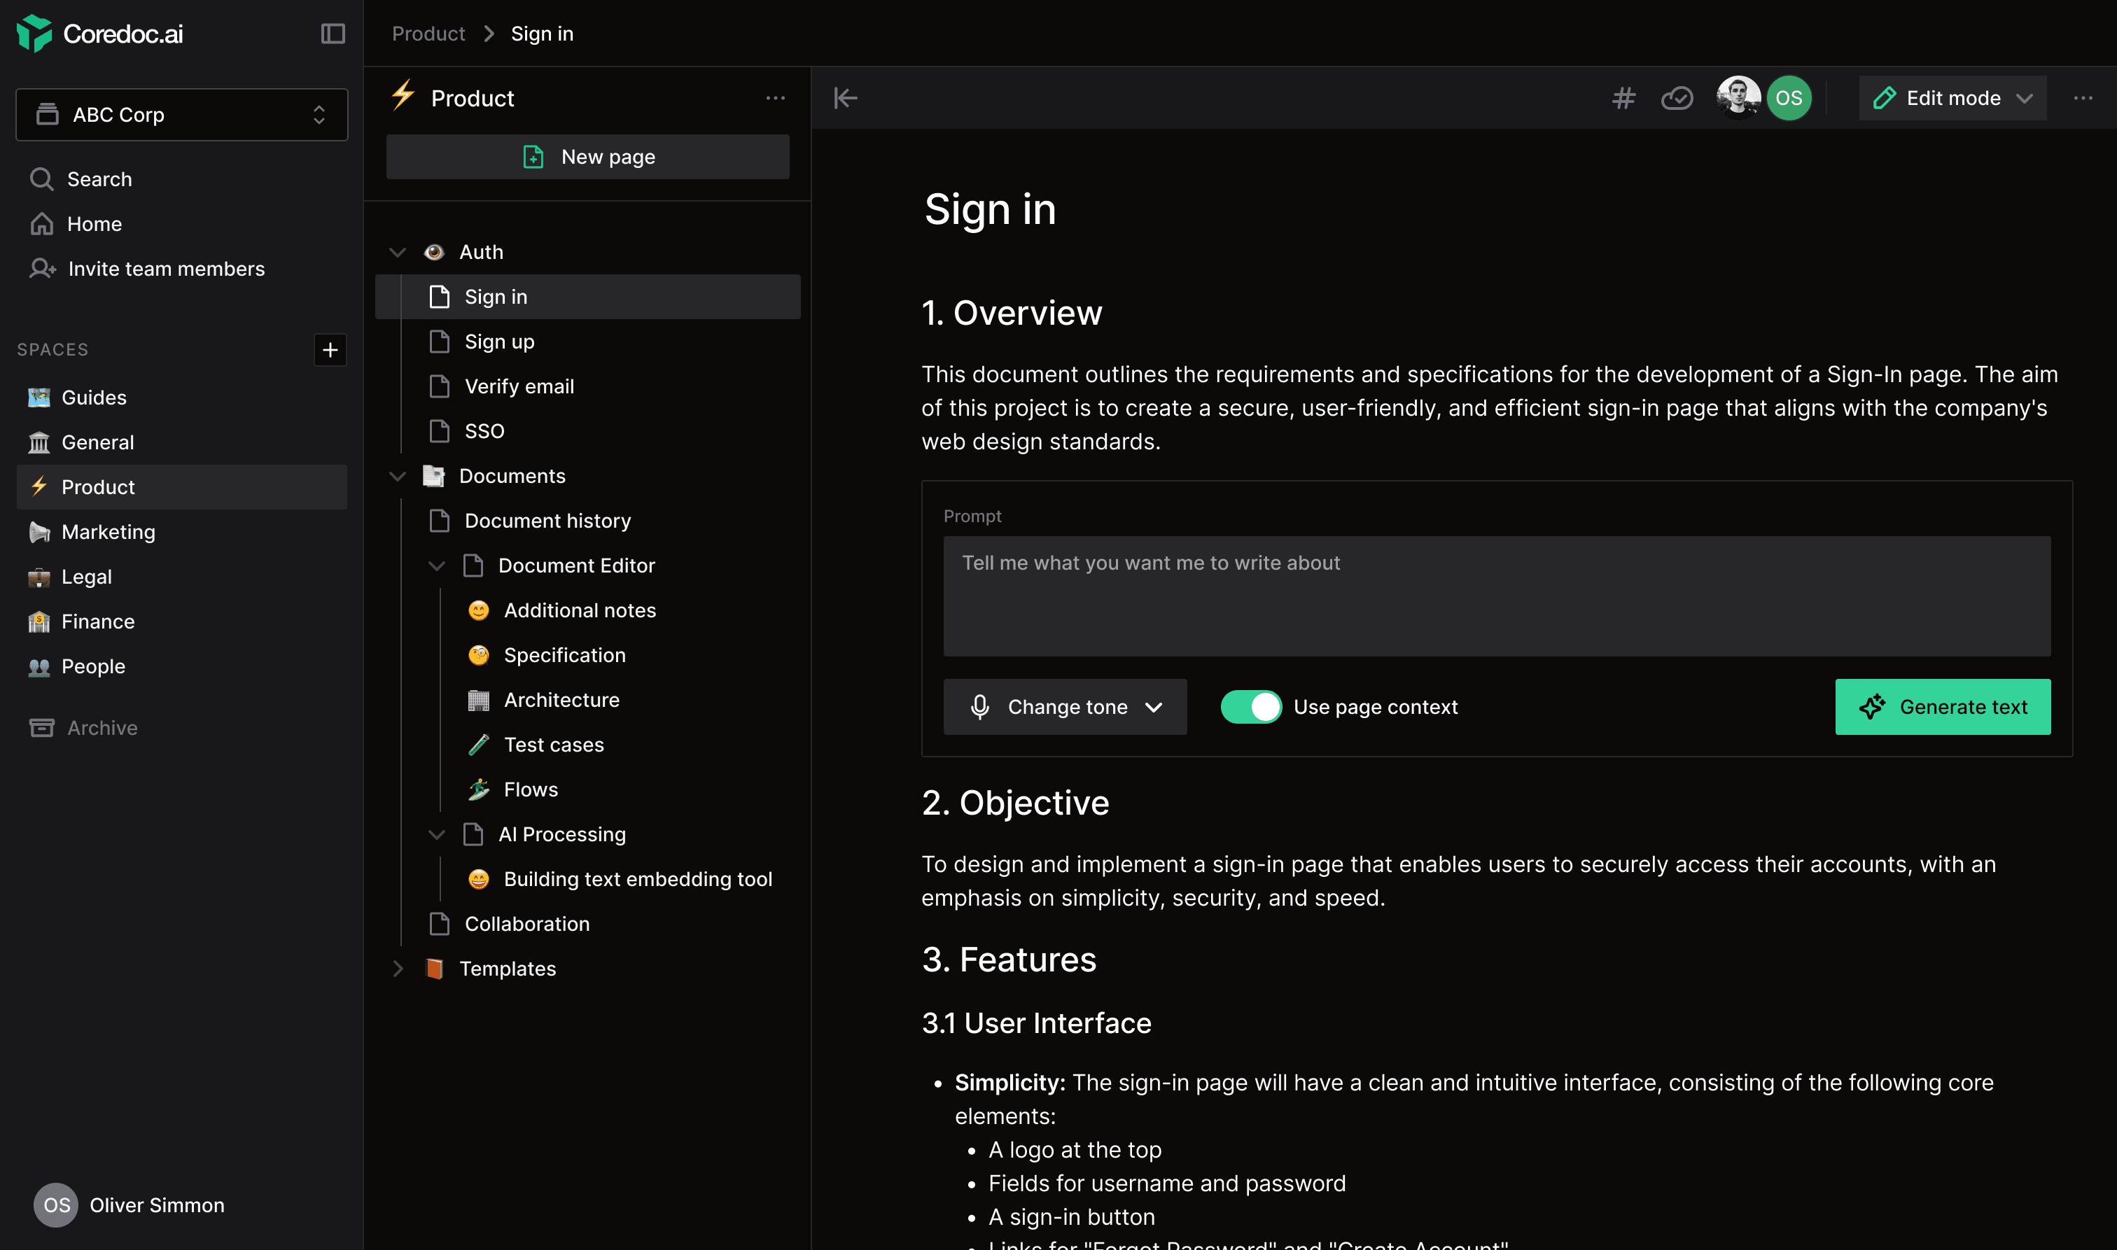This screenshot has height=1250, width=2117.
Task: Click the OS collaborator avatar in toolbar
Action: click(x=1789, y=98)
